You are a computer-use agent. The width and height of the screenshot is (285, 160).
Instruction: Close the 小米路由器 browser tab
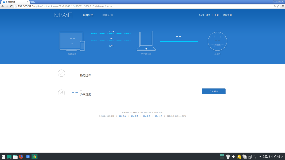28,2
